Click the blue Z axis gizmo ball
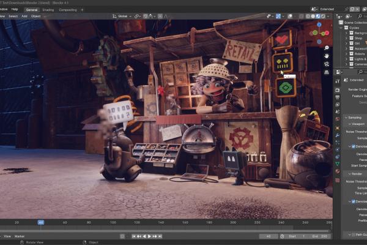Viewport: 367px width, 245px height. 319,24
